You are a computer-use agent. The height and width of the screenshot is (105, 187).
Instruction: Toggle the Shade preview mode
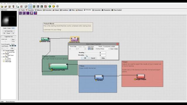(x=9, y=28)
